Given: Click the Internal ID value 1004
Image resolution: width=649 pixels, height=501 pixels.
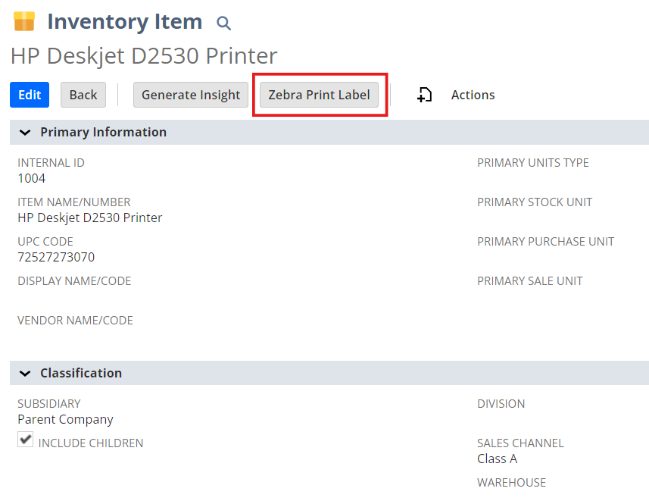Looking at the screenshot, I should point(32,178).
